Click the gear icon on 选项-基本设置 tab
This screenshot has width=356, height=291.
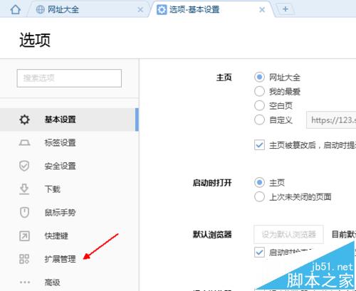point(162,10)
